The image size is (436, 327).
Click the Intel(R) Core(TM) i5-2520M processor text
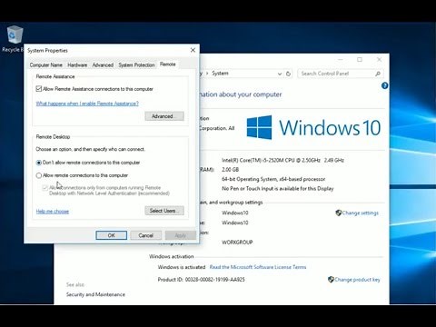(282, 160)
